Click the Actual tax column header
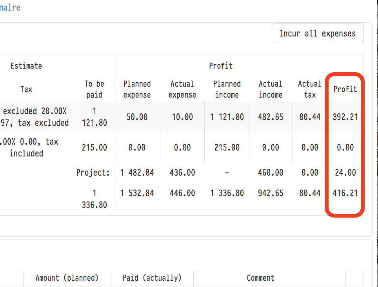Screen dimensions: 378x287 309,89
